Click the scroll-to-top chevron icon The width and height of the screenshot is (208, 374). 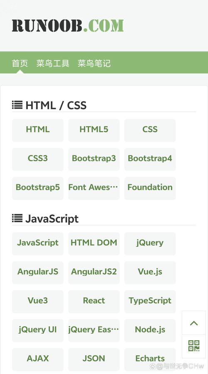pos(194,323)
